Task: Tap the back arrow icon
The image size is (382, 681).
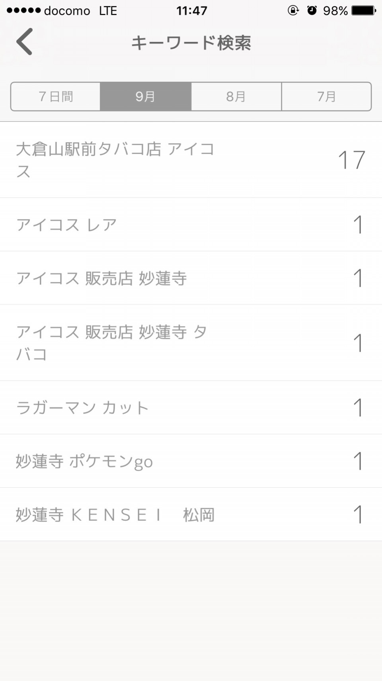Action: pos(25,42)
